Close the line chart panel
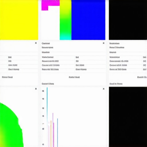 click(104, 89)
